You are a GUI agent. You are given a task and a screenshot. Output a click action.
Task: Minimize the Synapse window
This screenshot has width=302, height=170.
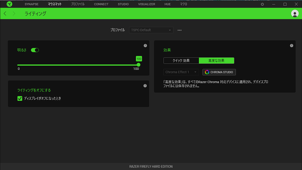click(273, 4)
